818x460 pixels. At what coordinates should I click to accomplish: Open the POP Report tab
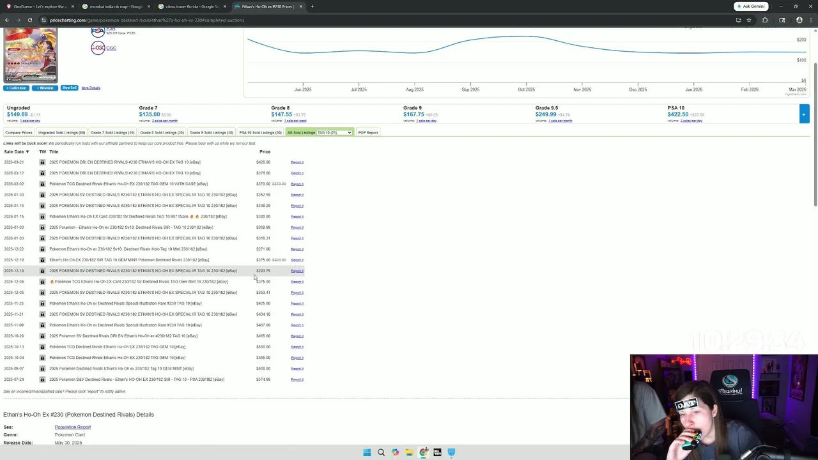tap(368, 132)
